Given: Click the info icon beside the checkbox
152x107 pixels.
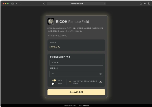Looking at the screenshot, I should pyautogui.click(x=101, y=82).
